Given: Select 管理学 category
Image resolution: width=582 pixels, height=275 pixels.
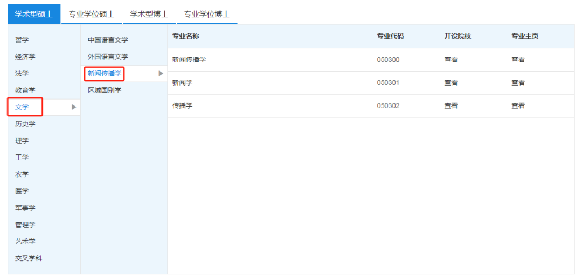Looking at the screenshot, I should pyautogui.click(x=25, y=224).
